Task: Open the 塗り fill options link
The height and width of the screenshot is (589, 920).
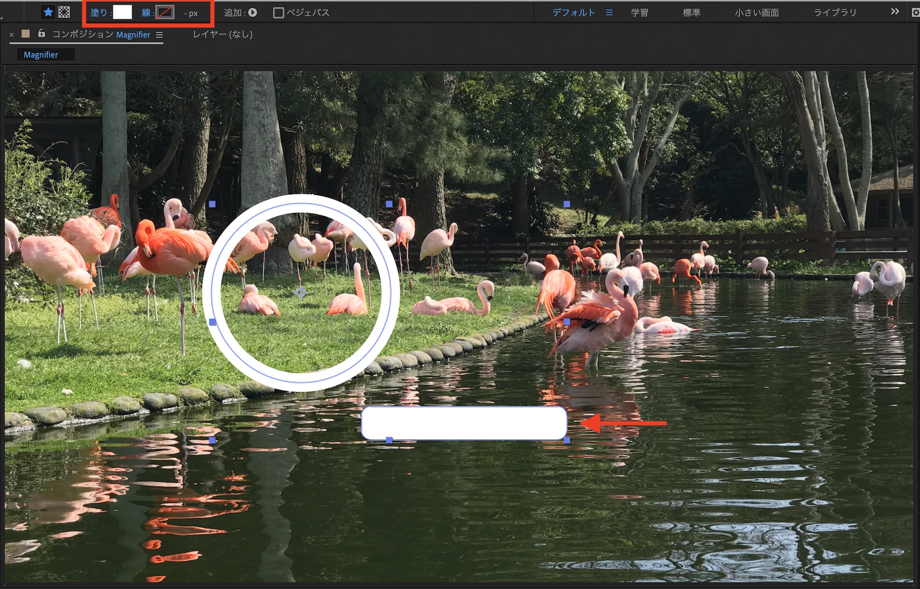Action: (x=98, y=12)
